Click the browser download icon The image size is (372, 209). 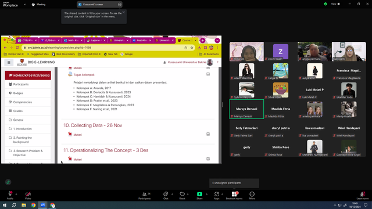[199, 48]
